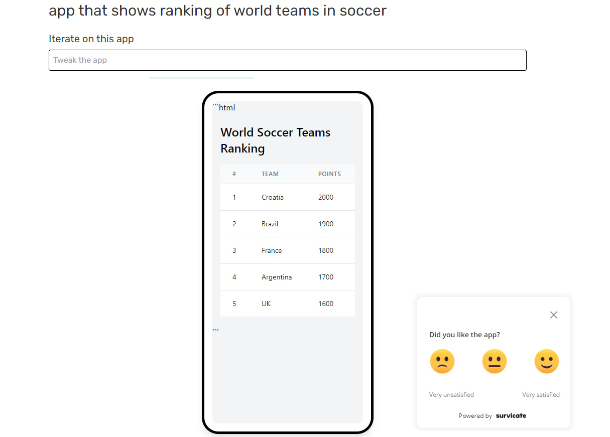Click the TEAM column header
The image size is (610, 437).
point(270,174)
